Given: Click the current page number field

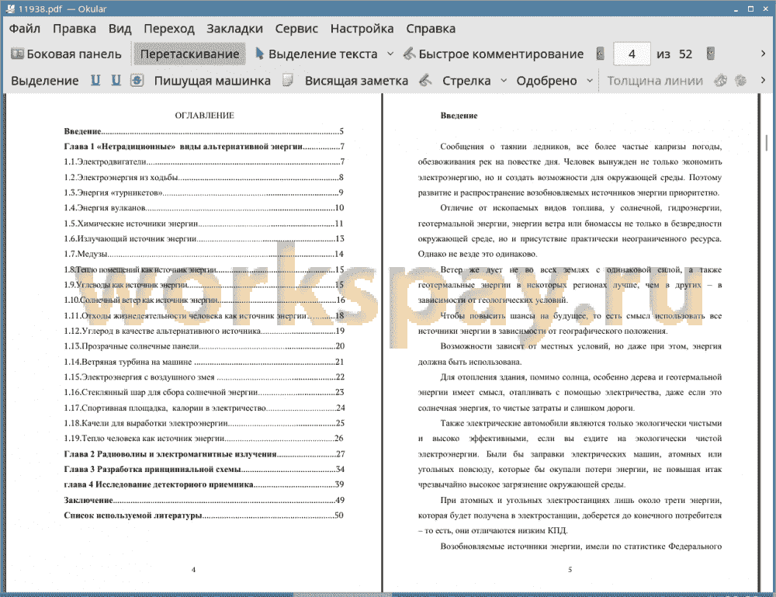Looking at the screenshot, I should [x=632, y=54].
